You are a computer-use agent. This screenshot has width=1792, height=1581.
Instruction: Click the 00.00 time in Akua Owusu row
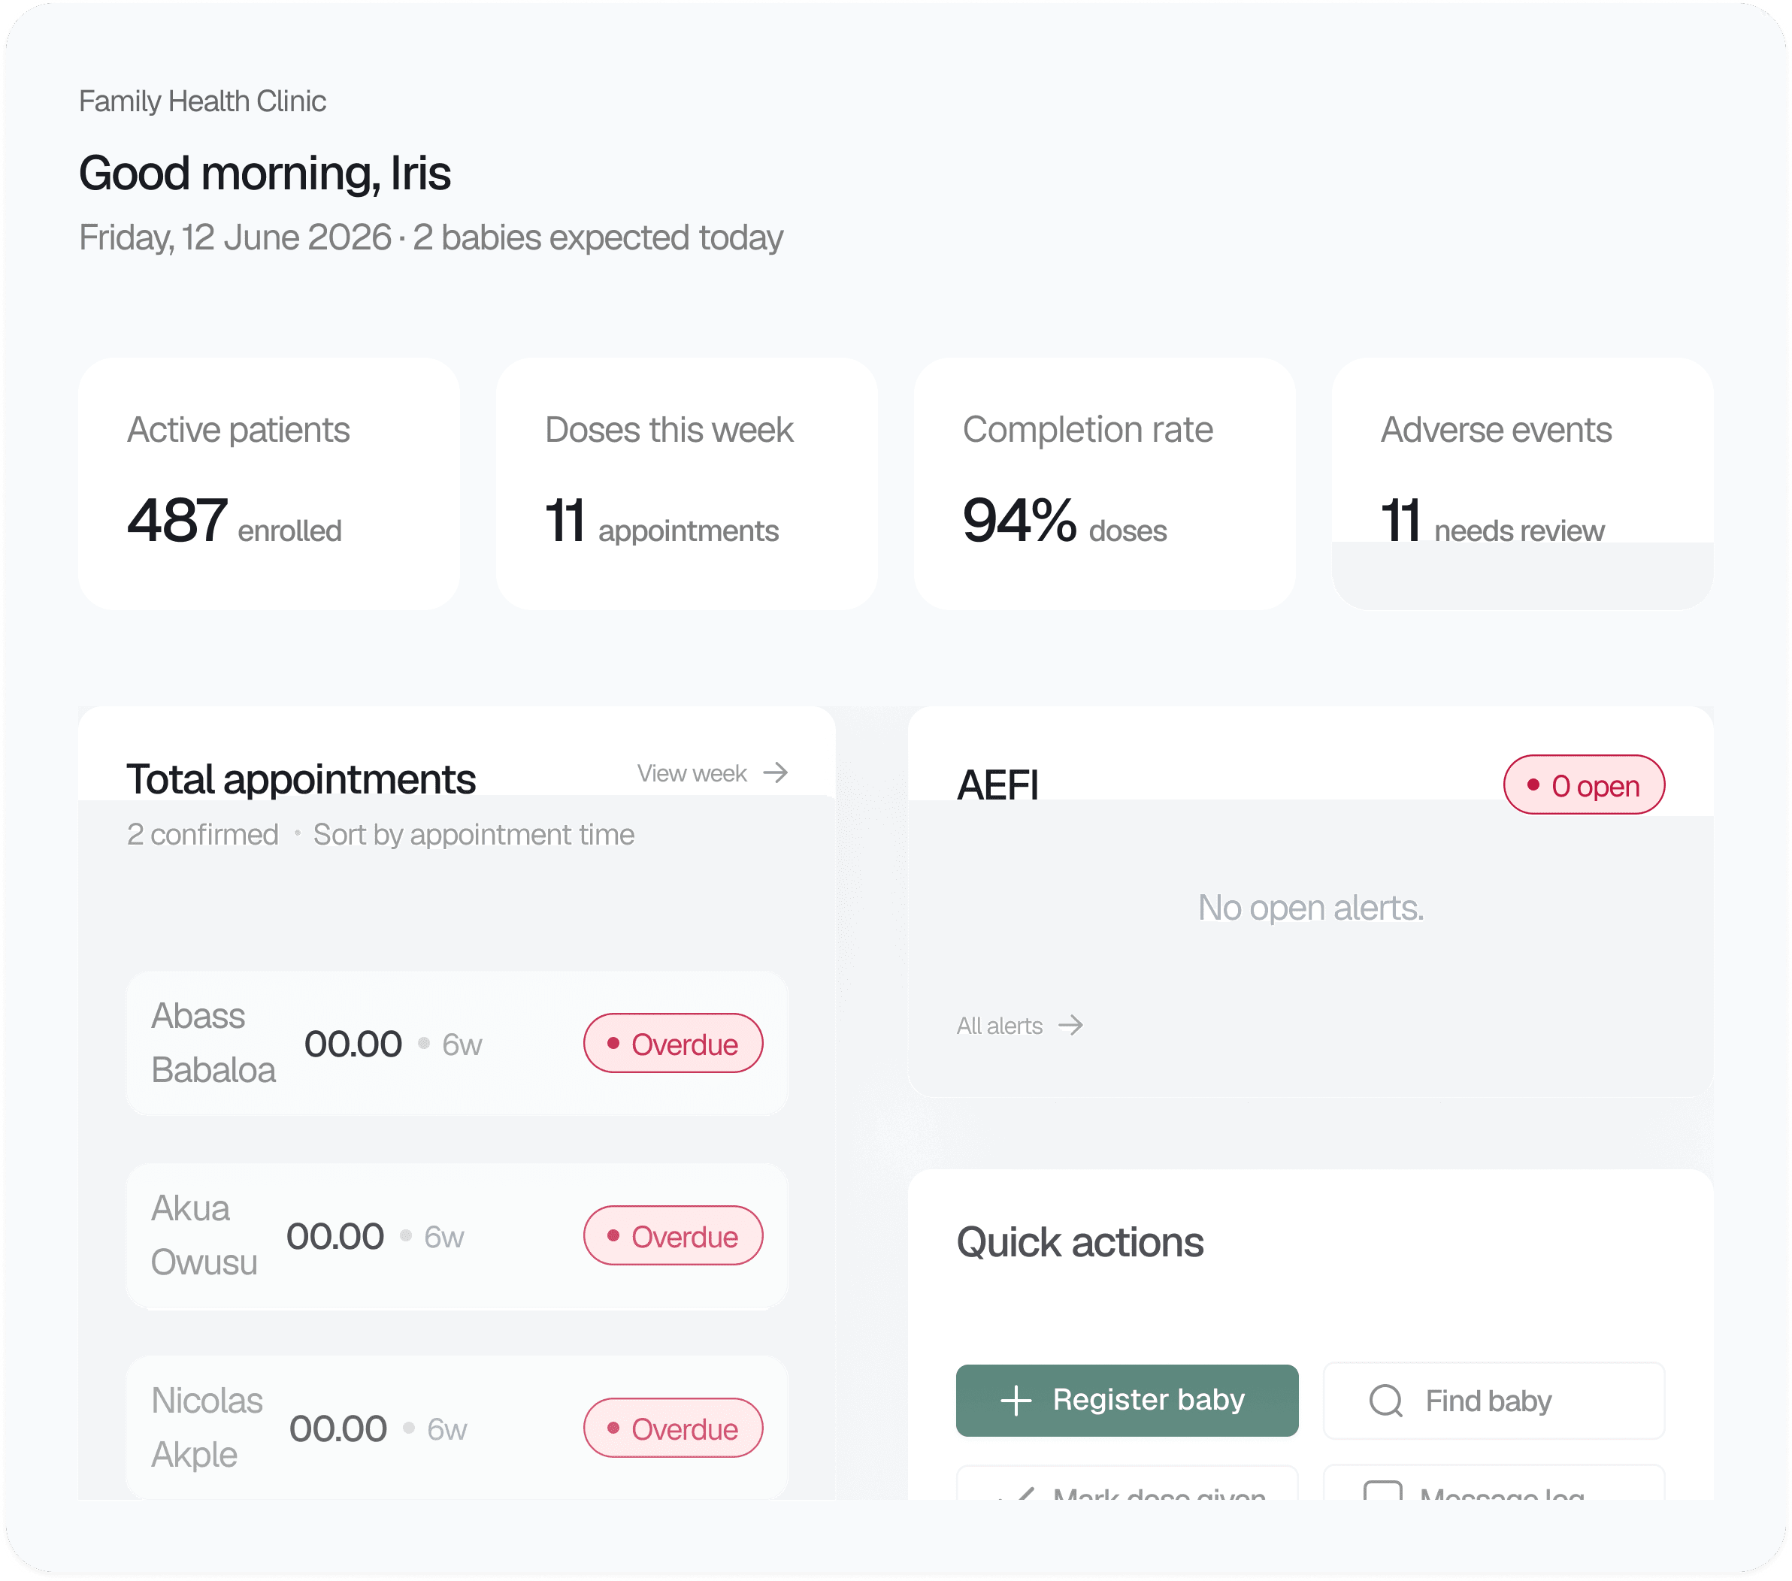click(x=335, y=1237)
